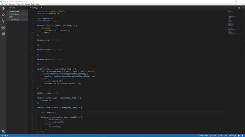Click the handlers._newbies.post definition line

pos(59,107)
